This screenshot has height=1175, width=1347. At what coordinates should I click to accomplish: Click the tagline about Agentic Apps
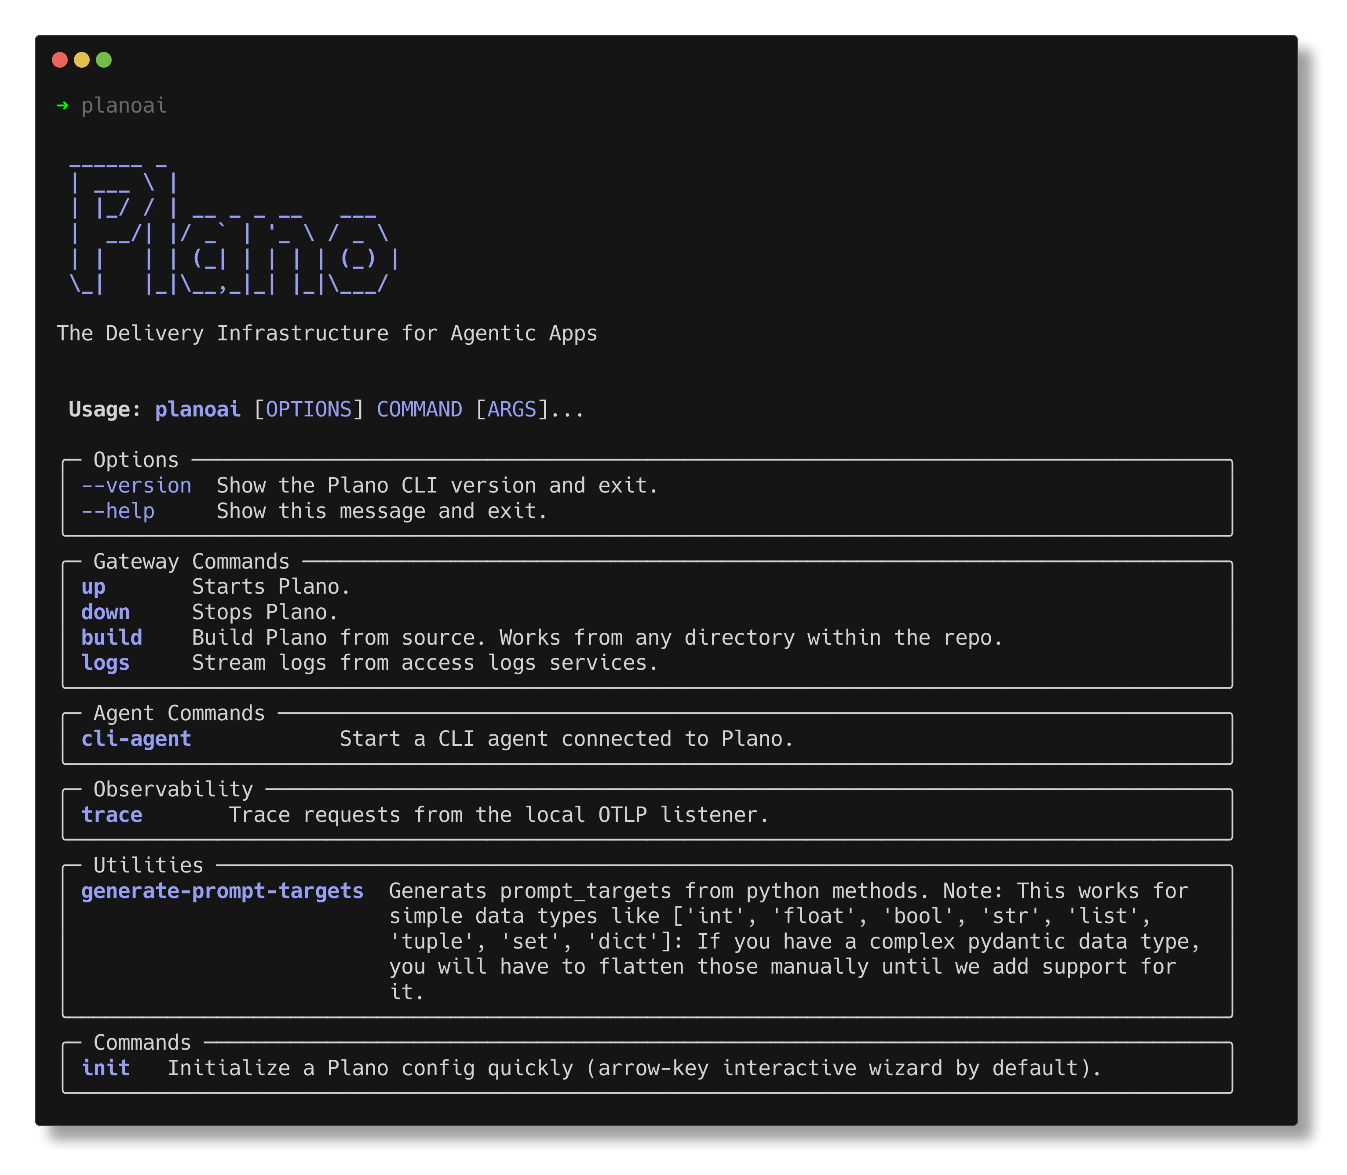point(327,334)
